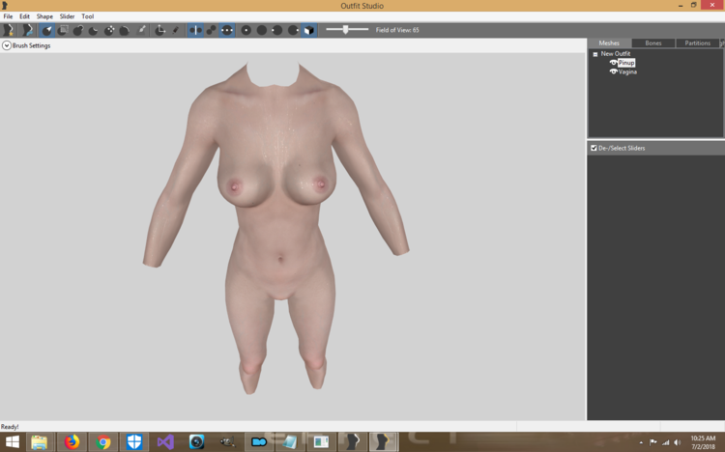Launch Firefox from the taskbar
The width and height of the screenshot is (725, 452).
(72, 442)
